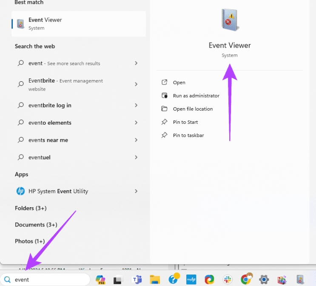Show the Folders (3+) results
The width and height of the screenshot is (316, 286).
point(31,208)
